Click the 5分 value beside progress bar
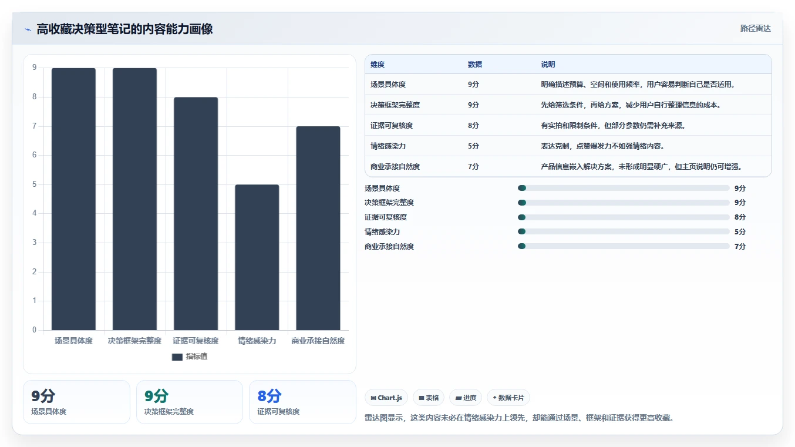Screen dimensions: 795x447 tap(740, 232)
